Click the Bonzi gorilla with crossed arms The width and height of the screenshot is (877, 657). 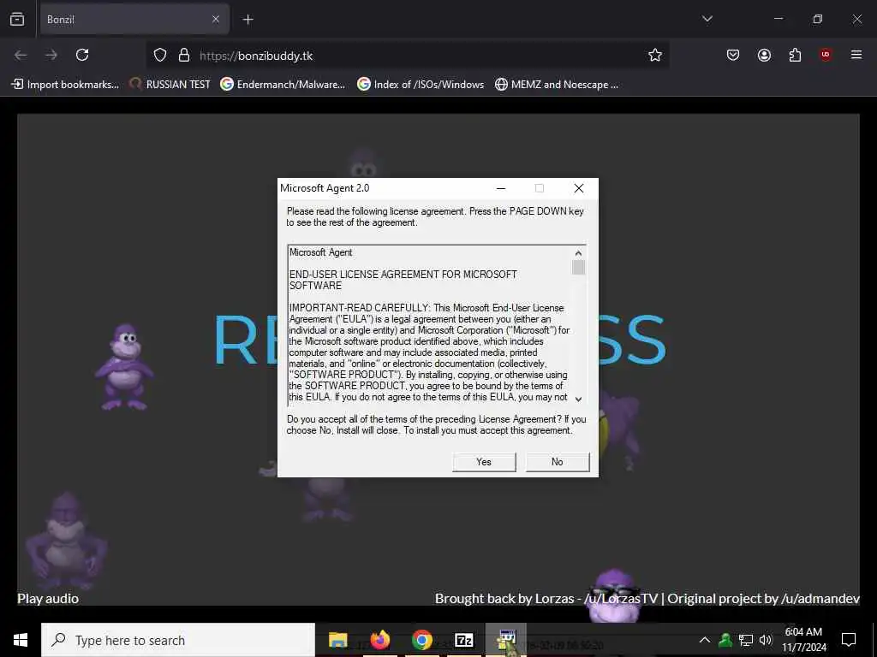pyautogui.click(x=123, y=367)
